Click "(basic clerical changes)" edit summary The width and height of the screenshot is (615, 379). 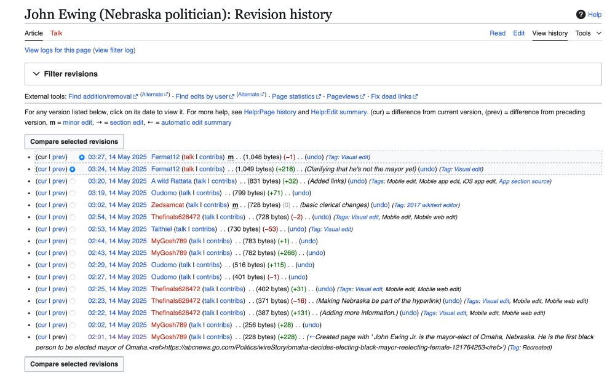335,205
